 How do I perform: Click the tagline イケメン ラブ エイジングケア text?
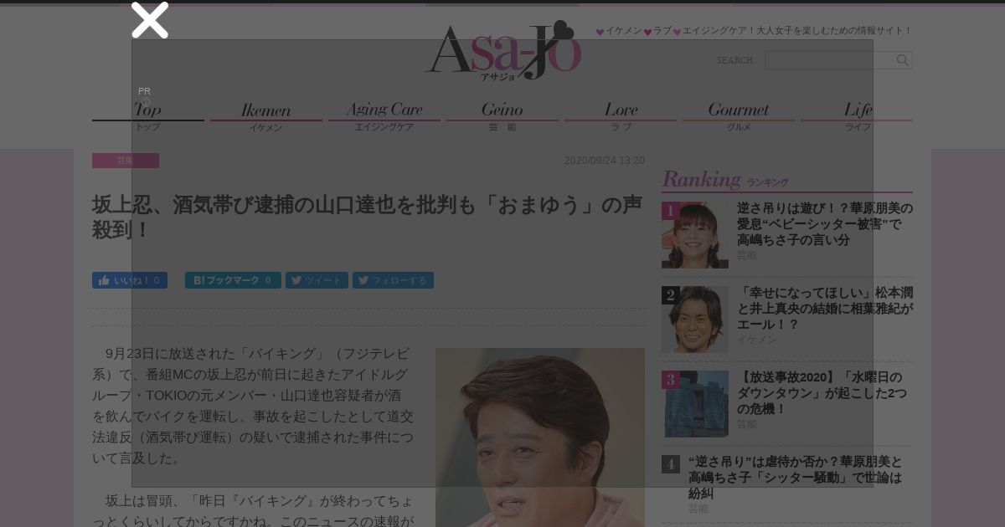(x=754, y=31)
